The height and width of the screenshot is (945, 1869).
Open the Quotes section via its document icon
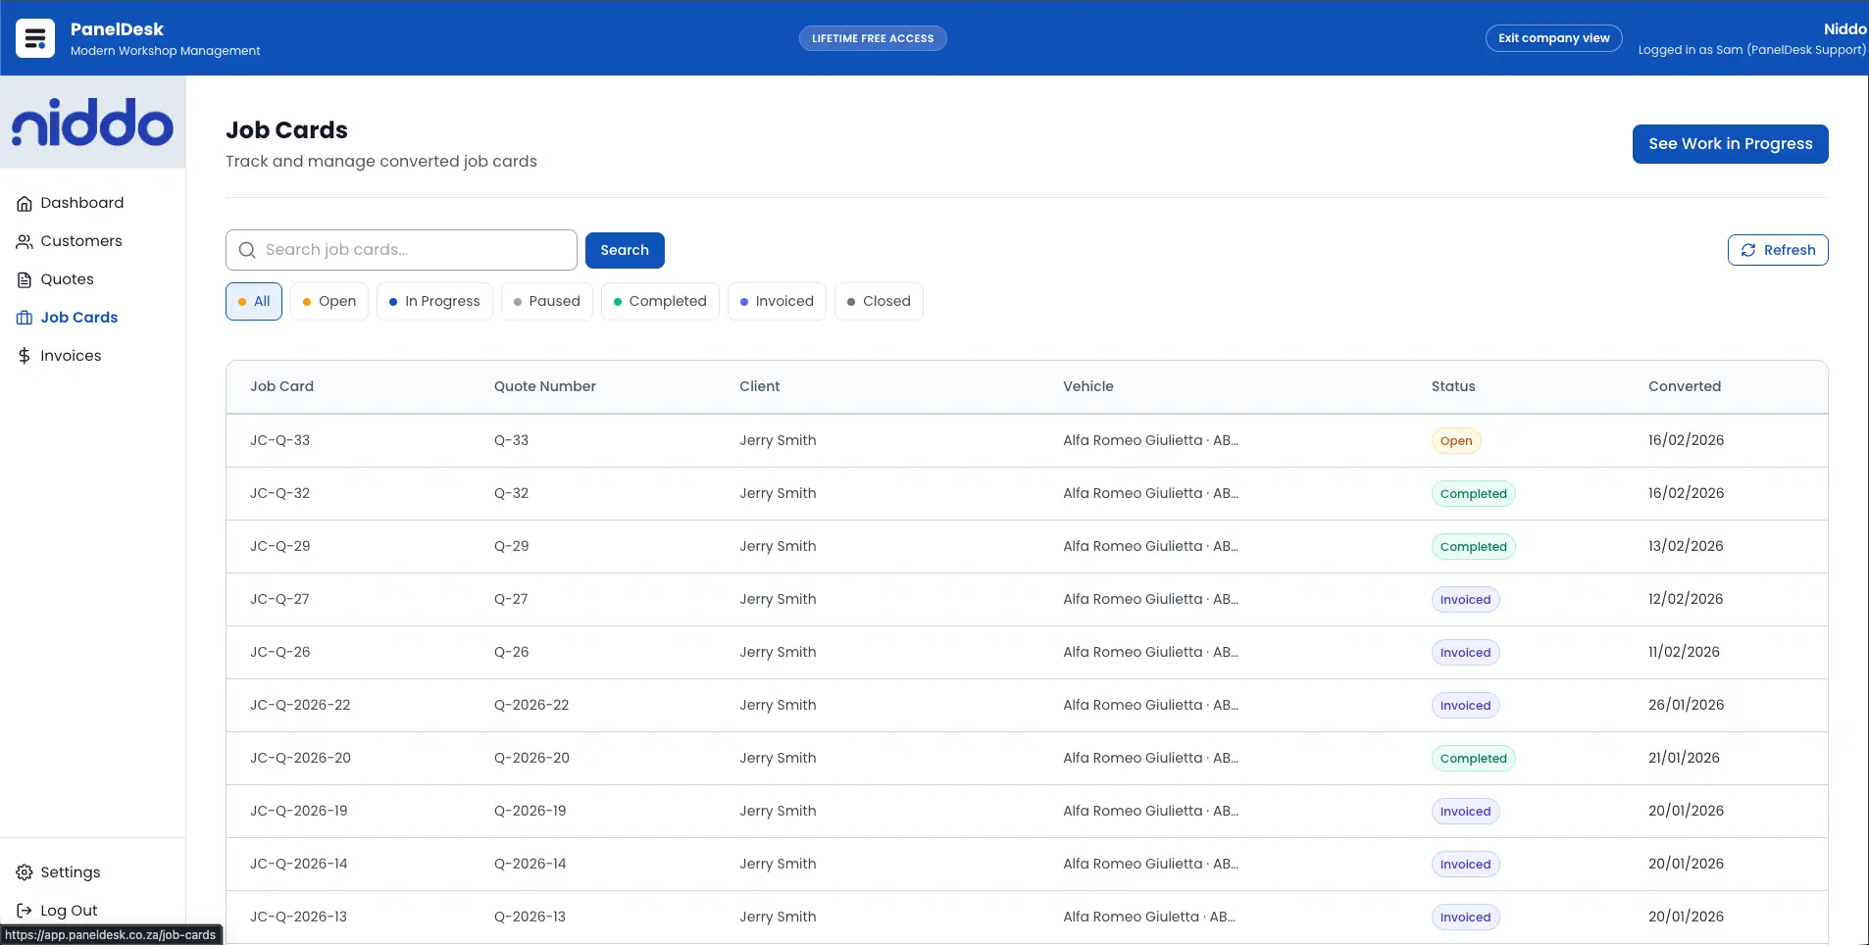[x=24, y=278]
